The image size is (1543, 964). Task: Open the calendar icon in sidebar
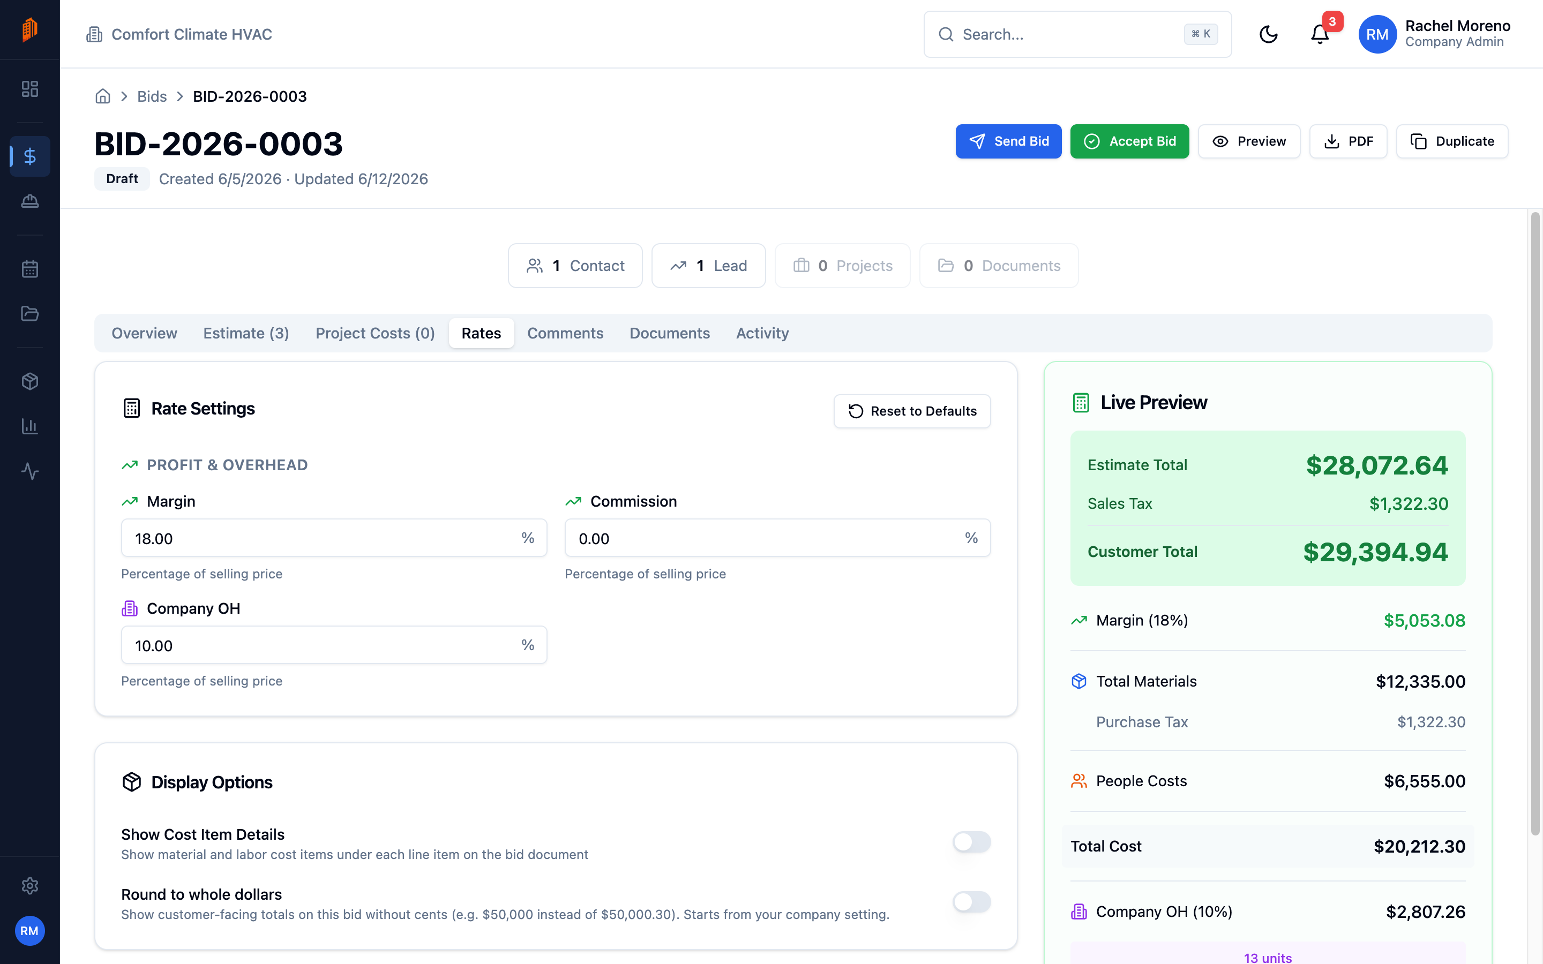pos(30,269)
